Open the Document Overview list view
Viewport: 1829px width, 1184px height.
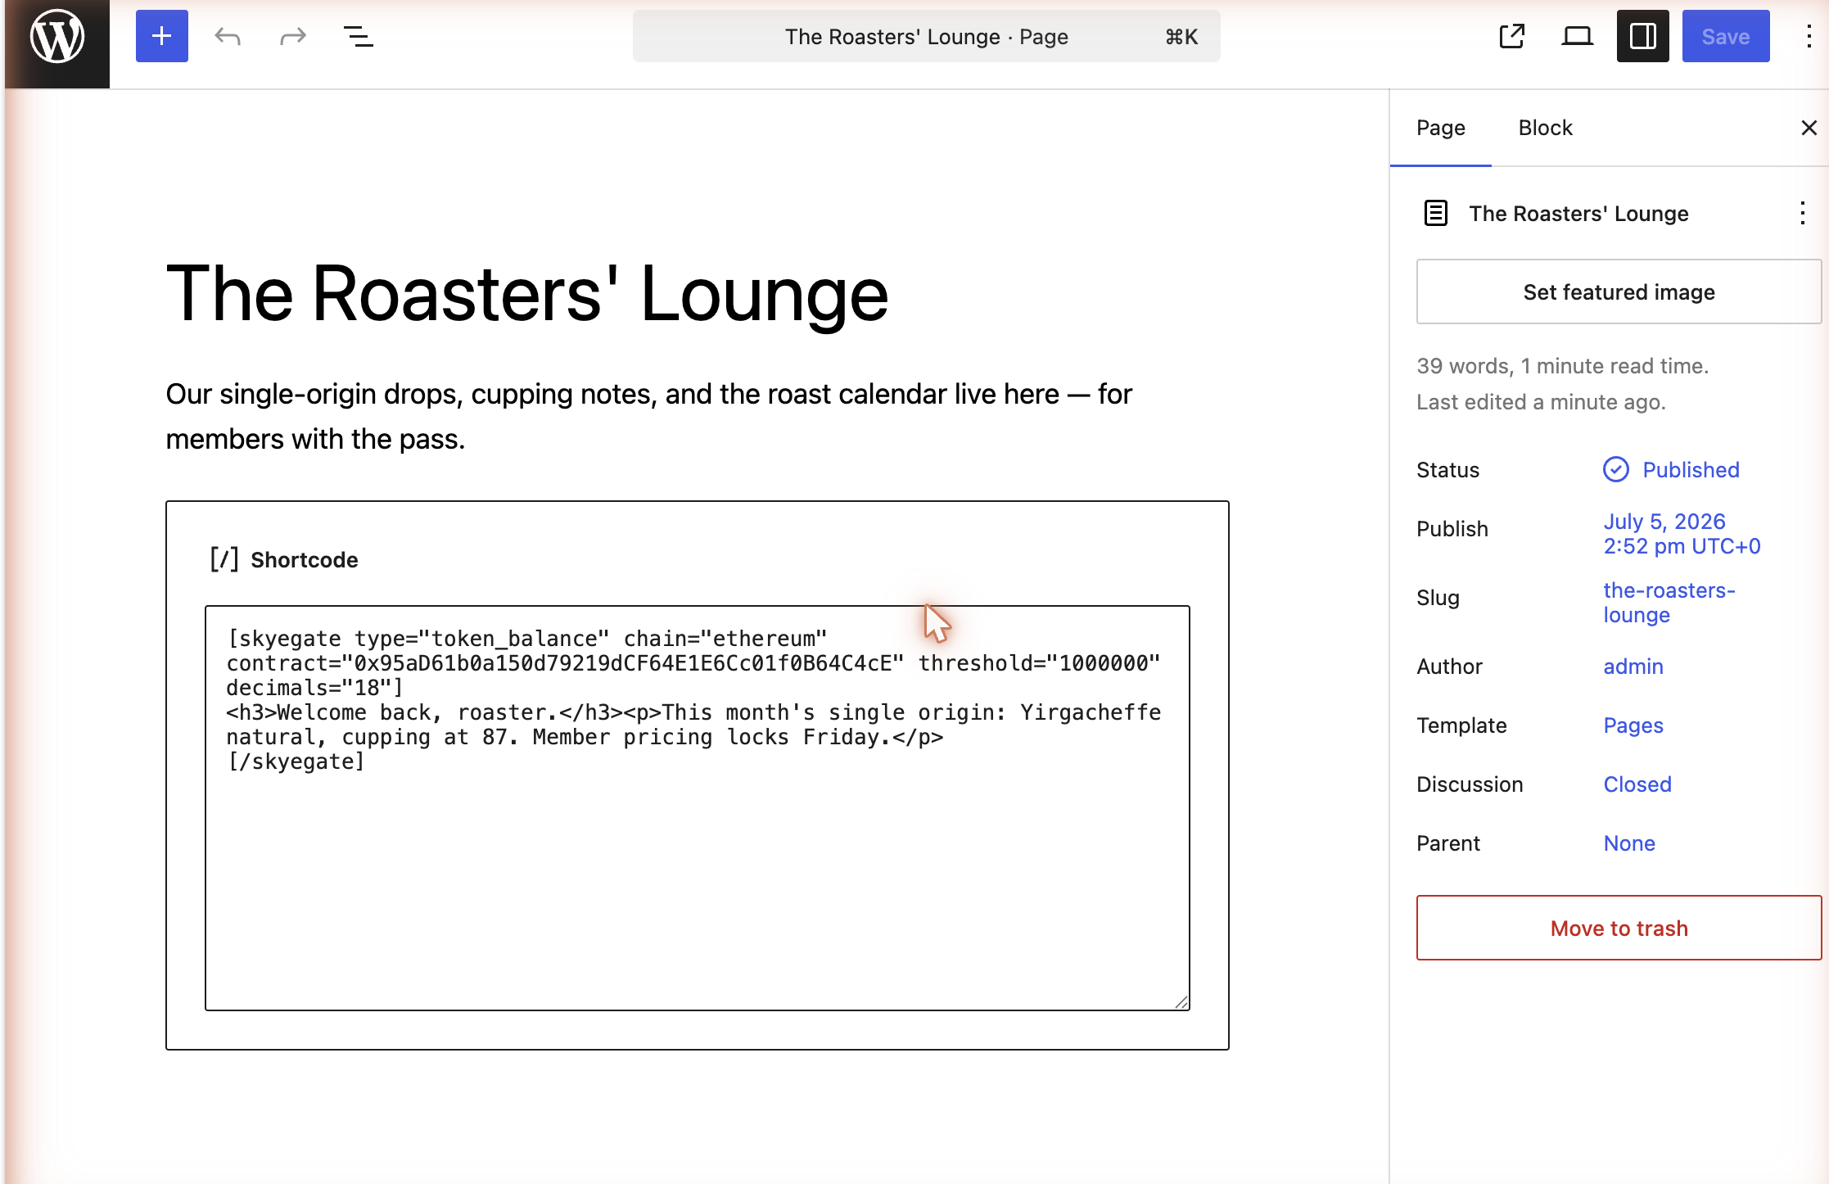[358, 36]
